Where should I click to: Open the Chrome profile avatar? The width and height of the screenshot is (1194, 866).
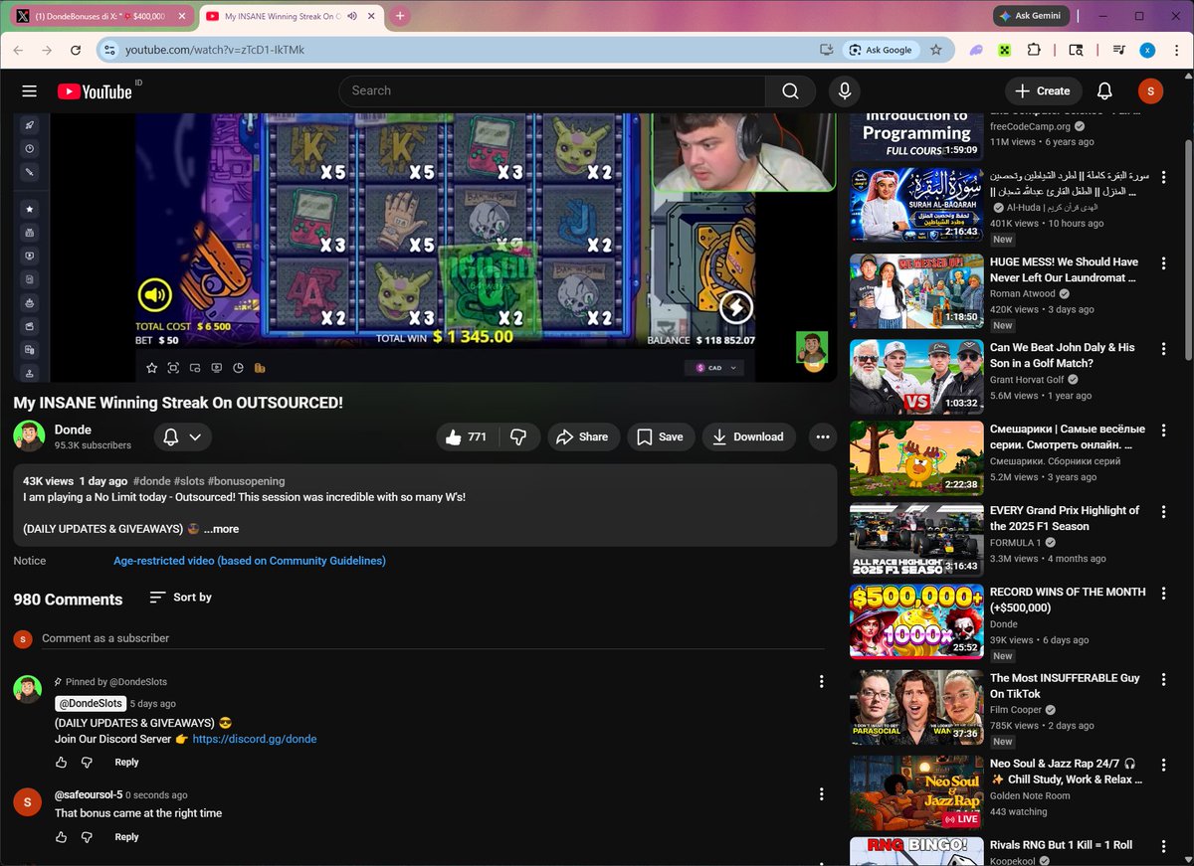1147,50
